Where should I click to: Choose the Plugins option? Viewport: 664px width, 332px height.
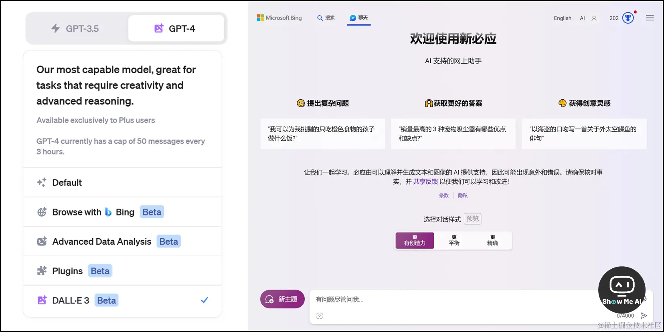[122, 271]
